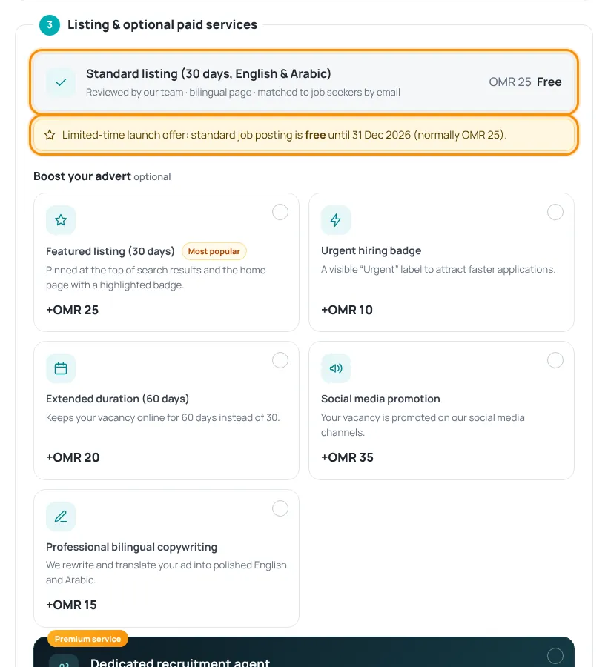Click the step 3 number badge
The height and width of the screenshot is (667, 608).
click(x=50, y=24)
